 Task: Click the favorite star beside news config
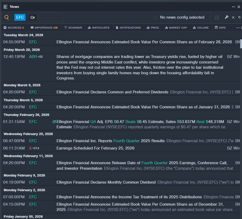[x=155, y=18]
